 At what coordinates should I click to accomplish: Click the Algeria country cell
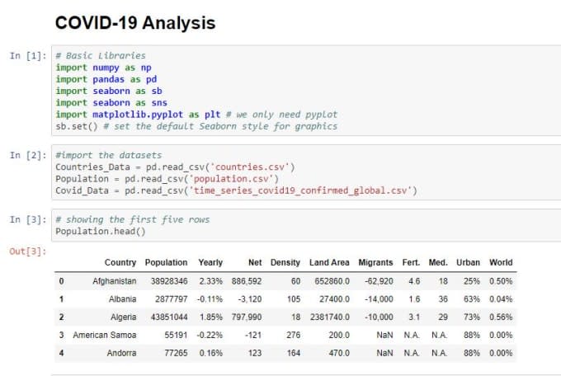[x=124, y=317]
